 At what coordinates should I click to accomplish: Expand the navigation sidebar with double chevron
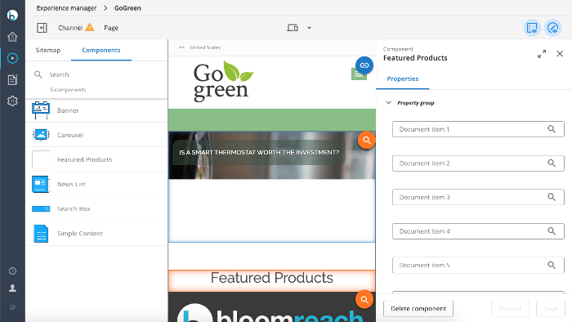(12, 307)
